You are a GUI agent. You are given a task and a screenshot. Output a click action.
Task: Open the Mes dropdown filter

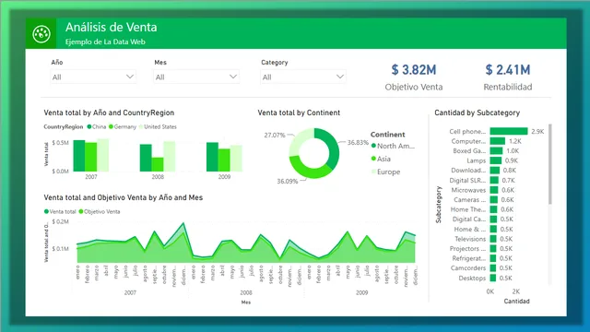[x=196, y=77]
